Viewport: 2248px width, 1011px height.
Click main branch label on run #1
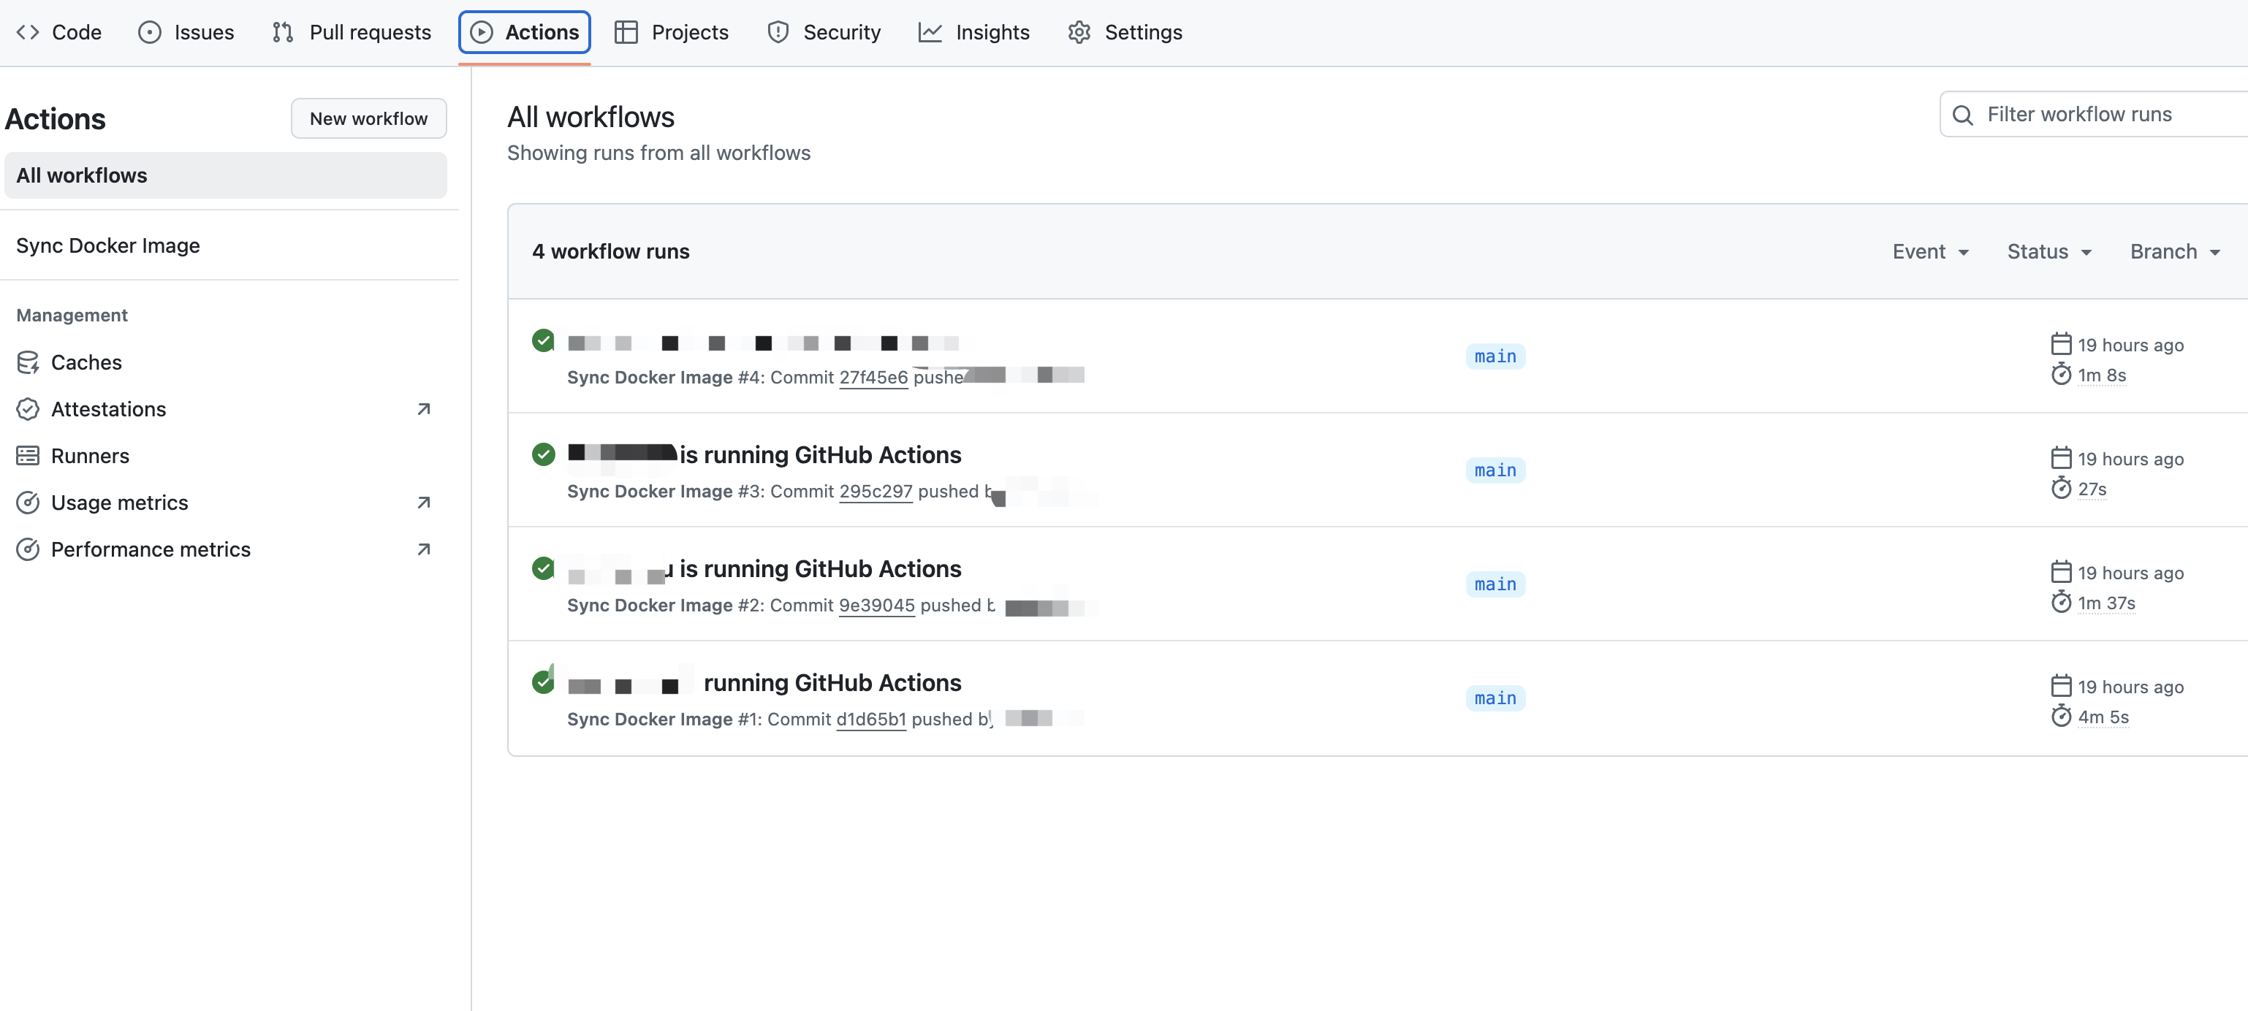(1495, 698)
